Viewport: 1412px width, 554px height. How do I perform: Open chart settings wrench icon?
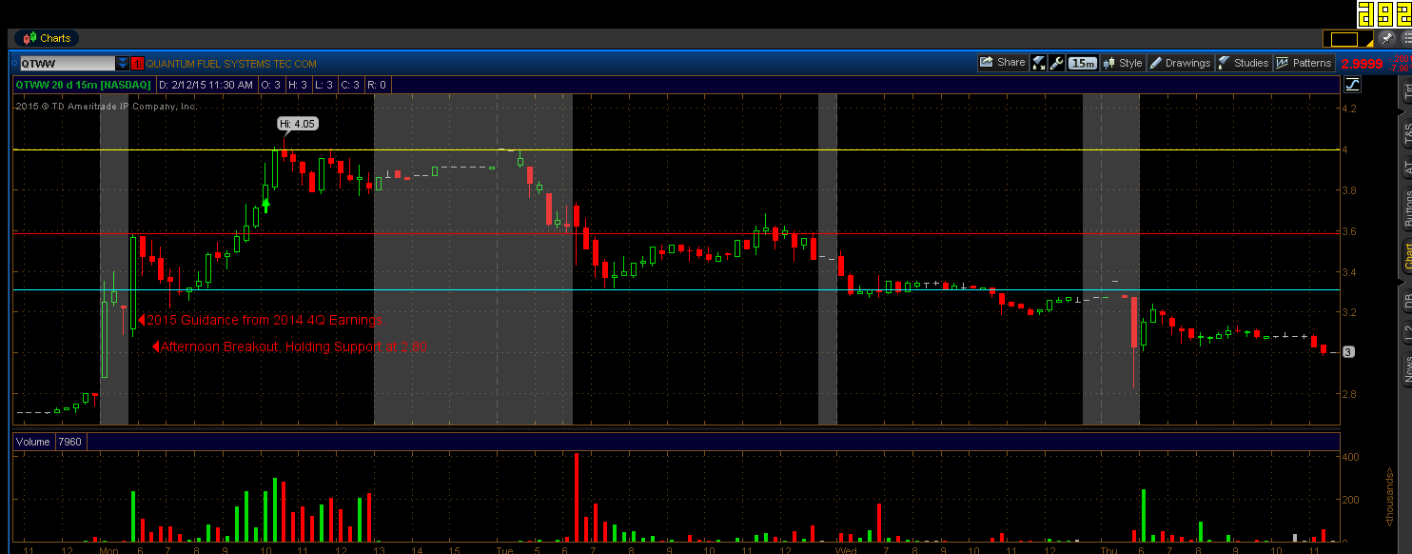pyautogui.click(x=1056, y=63)
